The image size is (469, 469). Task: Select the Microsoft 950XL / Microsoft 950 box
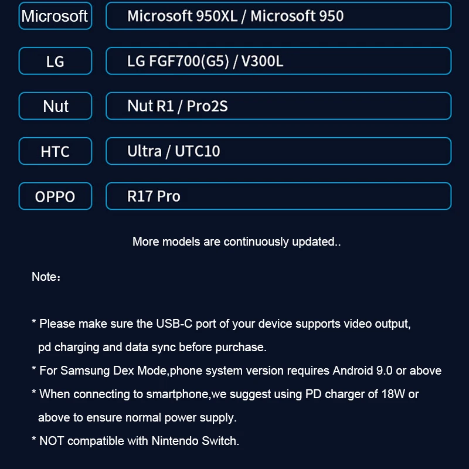(x=278, y=16)
